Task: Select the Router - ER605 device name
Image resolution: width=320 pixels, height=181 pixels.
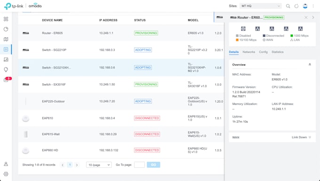Action: coord(52,33)
